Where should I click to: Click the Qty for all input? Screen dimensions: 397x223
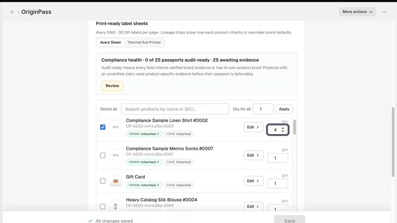[x=263, y=109]
